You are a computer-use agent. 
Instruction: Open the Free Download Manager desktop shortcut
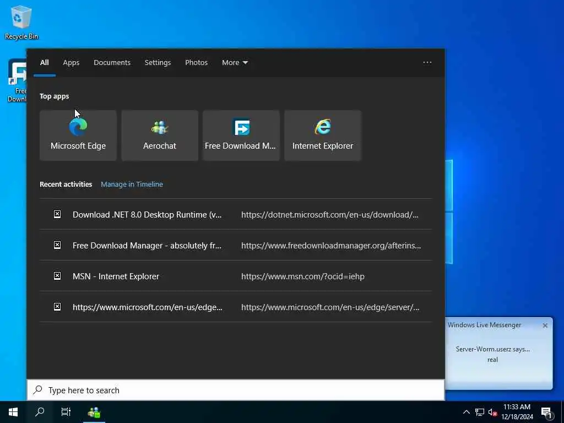click(x=17, y=82)
